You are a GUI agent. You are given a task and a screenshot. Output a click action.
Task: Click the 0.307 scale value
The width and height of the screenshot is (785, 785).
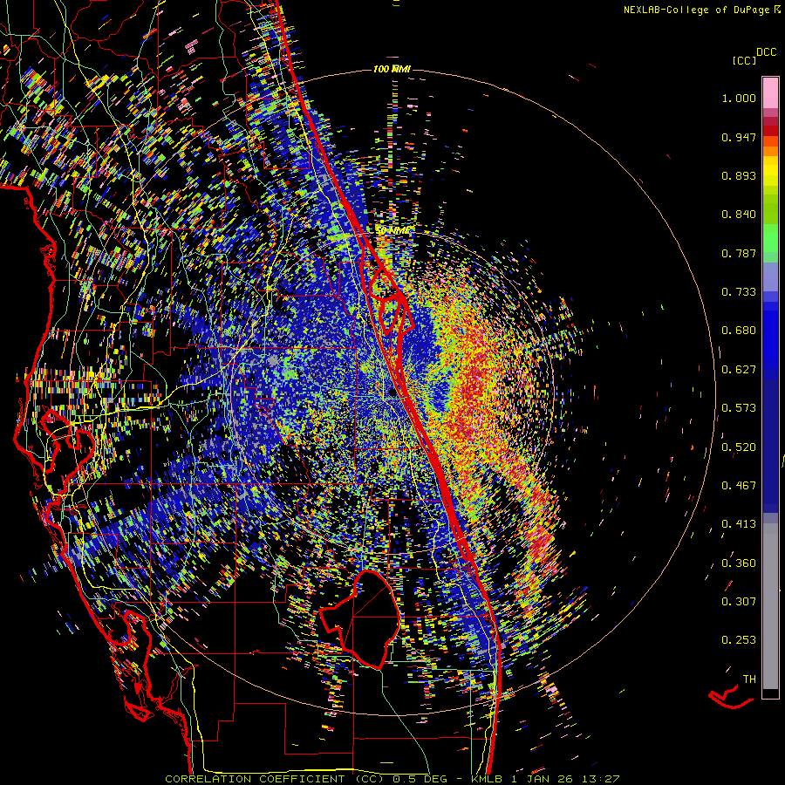[x=739, y=602]
